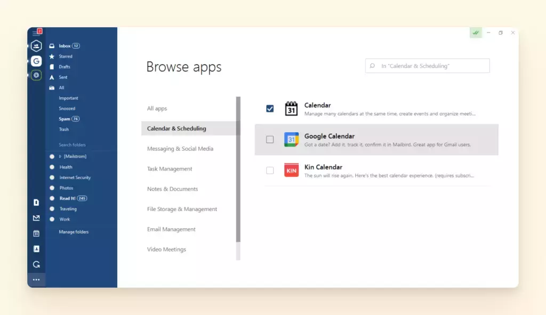
Task: Open the document app icon in sidebar
Action: pos(36,202)
